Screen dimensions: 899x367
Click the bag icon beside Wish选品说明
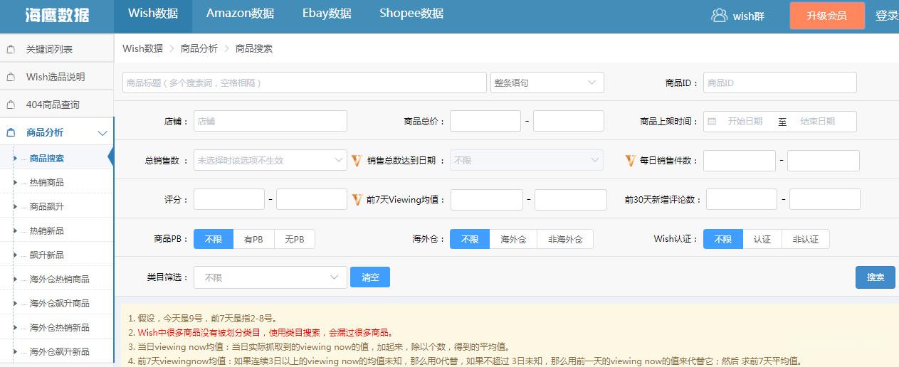pos(11,77)
